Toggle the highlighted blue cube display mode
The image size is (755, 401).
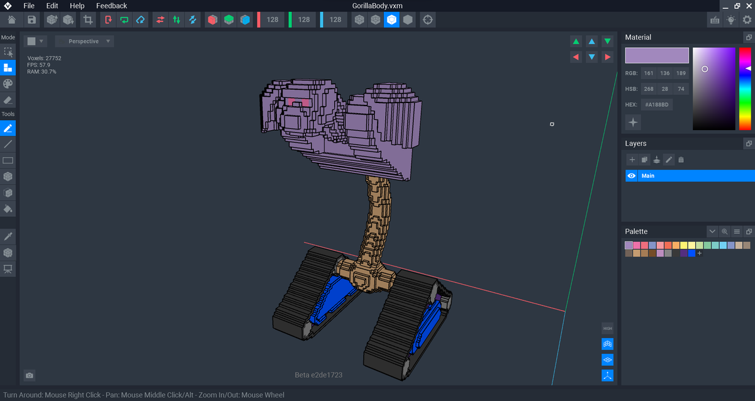(391, 19)
